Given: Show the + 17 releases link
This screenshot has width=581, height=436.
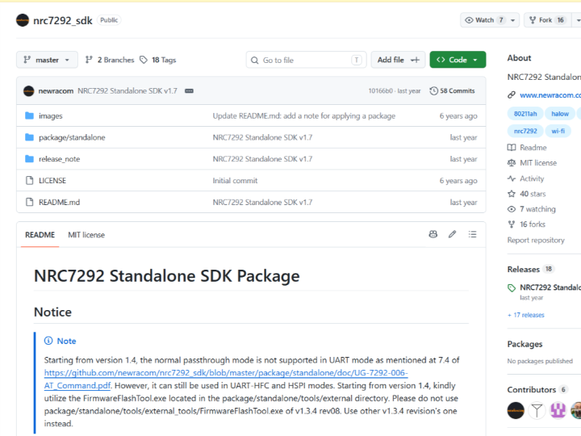Looking at the screenshot, I should point(526,315).
